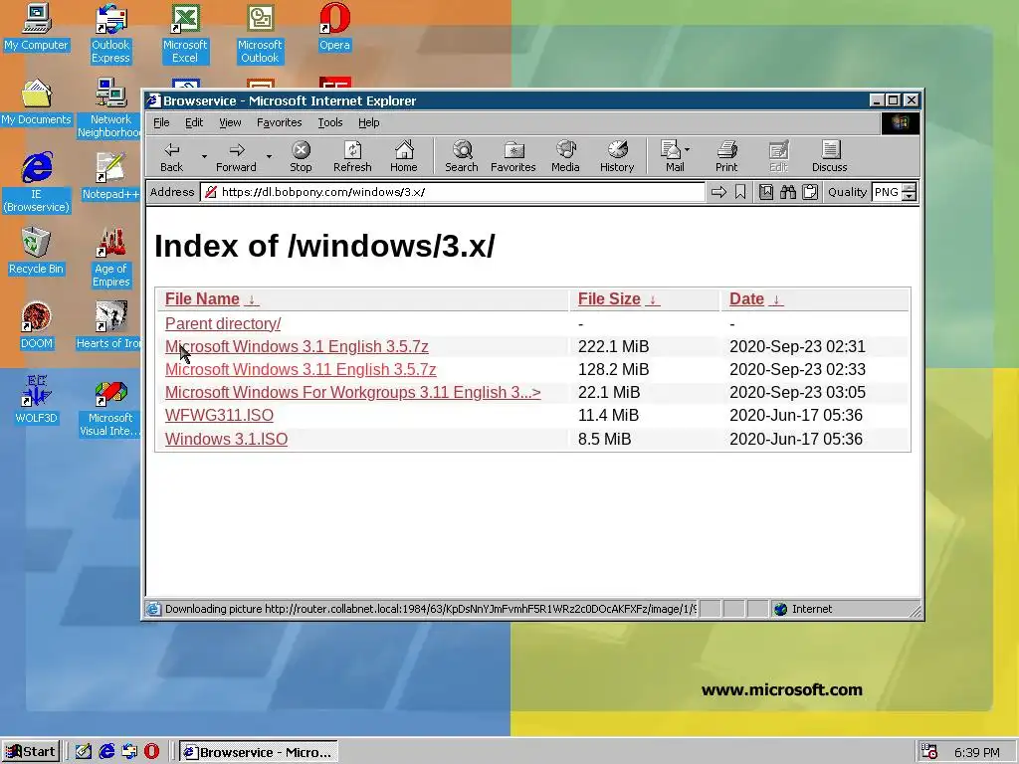Decrease Quality with the down spinner arrow
Screen dimensions: 1019x764
[x=910, y=197]
